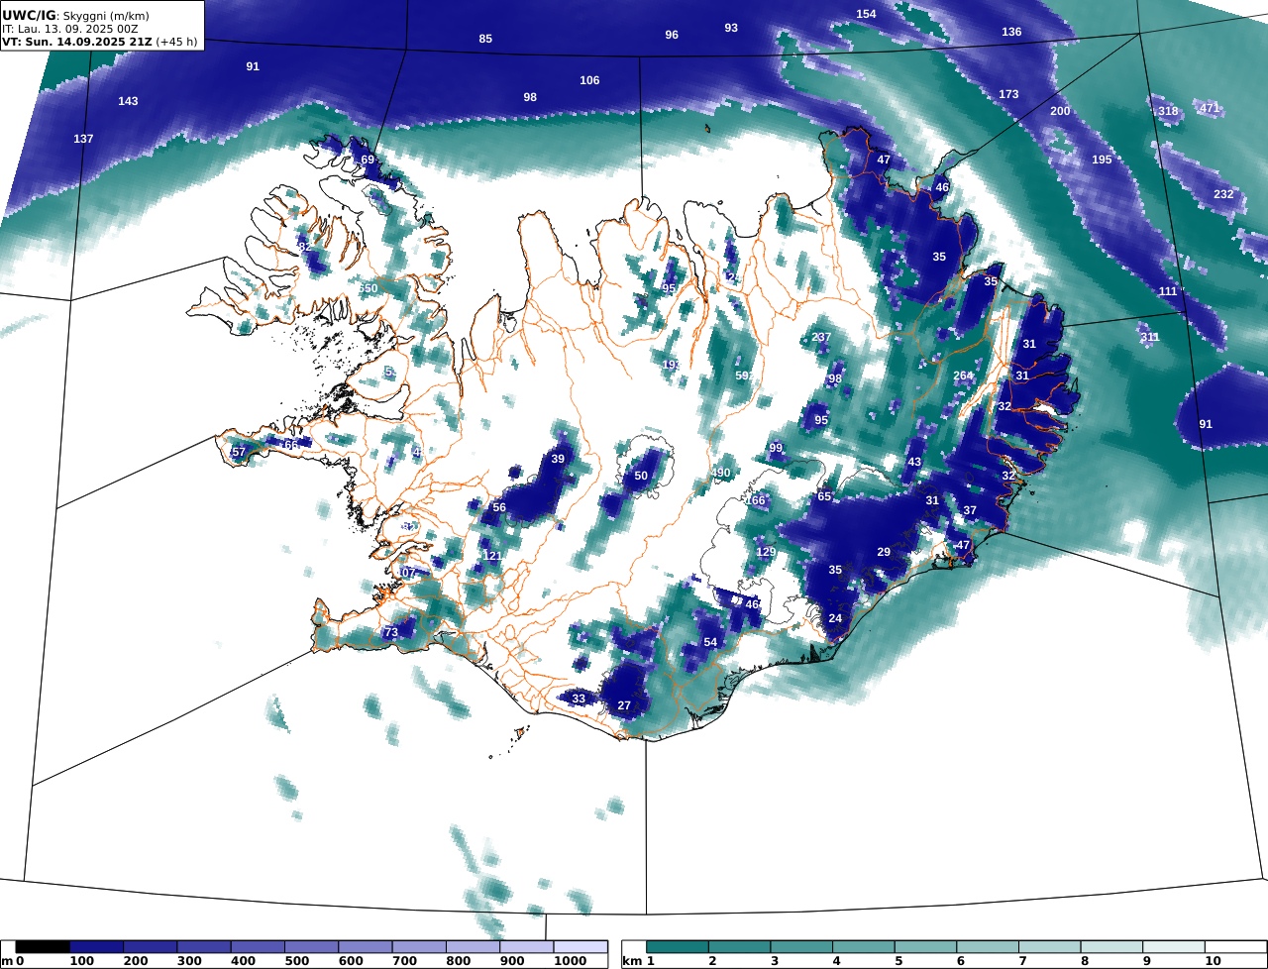Click the legend swatch between 500 and 600 m
Screen dimensions: 1268x969
click(311, 947)
